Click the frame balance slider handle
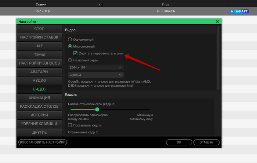The image size is (257, 163). click(x=97, y=110)
